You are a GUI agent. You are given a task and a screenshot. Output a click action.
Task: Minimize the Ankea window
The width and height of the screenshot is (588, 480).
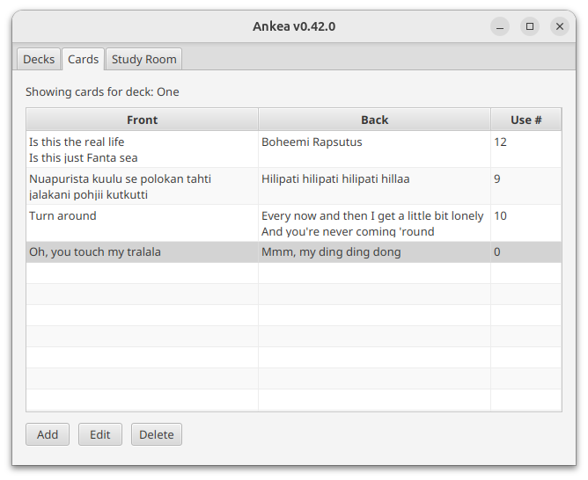(500, 26)
